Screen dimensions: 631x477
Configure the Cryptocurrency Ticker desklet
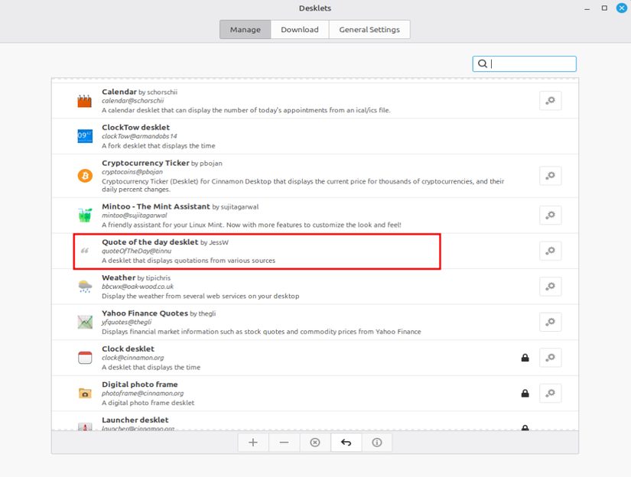[x=550, y=175]
